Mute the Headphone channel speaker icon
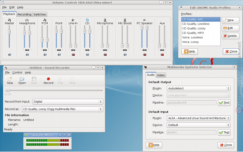Screen dimensions: 243x152 [x=27, y=55]
